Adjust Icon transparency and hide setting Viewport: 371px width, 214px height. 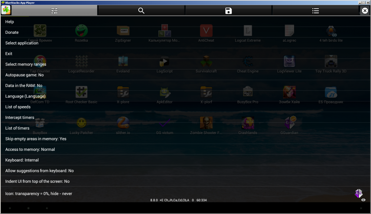click(x=39, y=194)
